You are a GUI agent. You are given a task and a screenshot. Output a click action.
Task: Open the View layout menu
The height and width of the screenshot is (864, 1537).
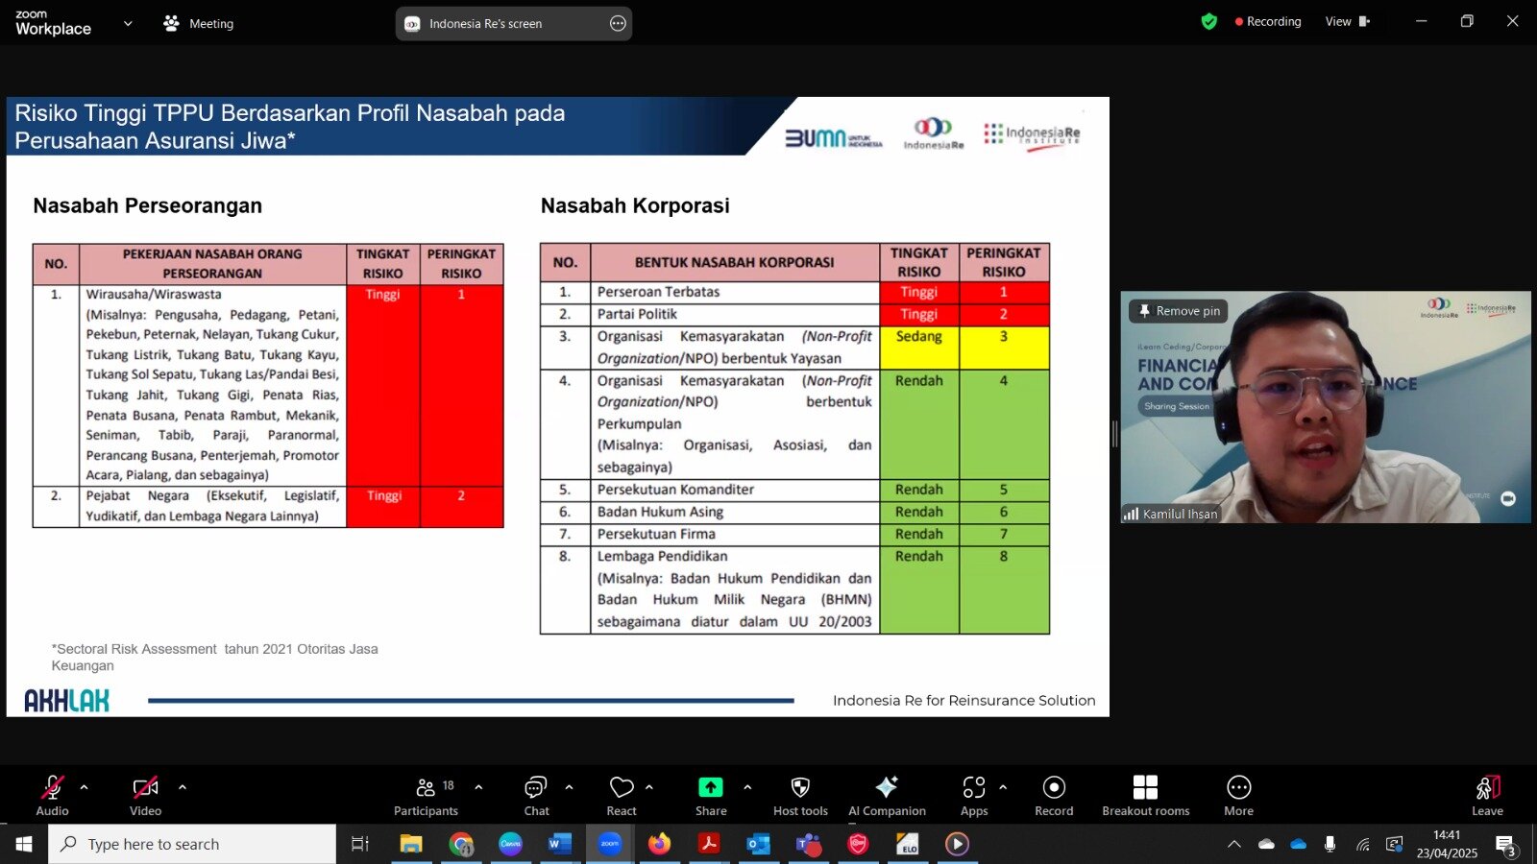point(1347,21)
